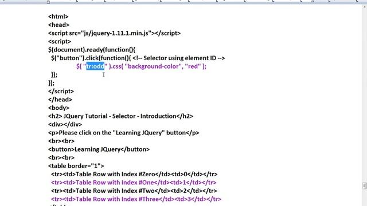
Task: Click the closing "</script>" line
Action: (x=61, y=91)
